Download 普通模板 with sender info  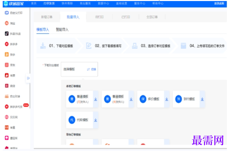(x=131, y=99)
